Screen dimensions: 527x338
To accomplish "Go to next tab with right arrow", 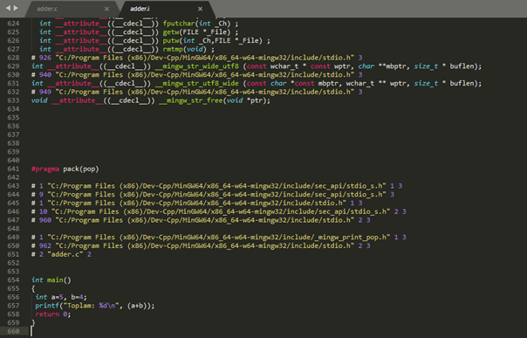I will (16, 8).
